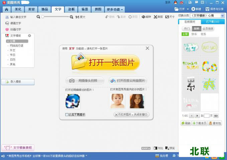Image resolution: width=227 pixels, height=160 pixels.
Task: Select the rotate (旋转) tool
Action: [x=146, y=17]
